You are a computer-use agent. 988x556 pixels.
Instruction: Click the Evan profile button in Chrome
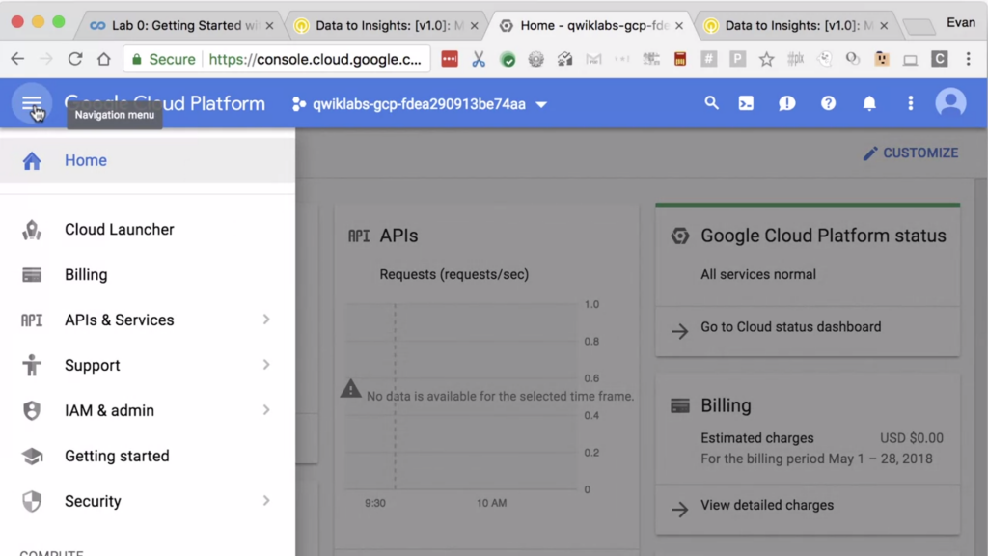coord(961,23)
